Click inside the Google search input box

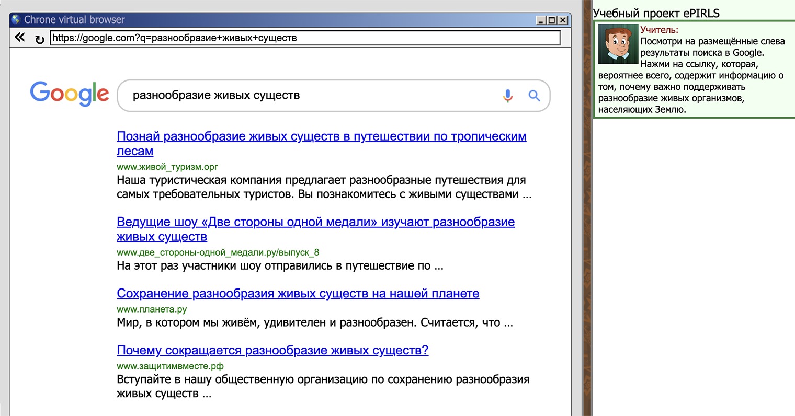(x=314, y=96)
